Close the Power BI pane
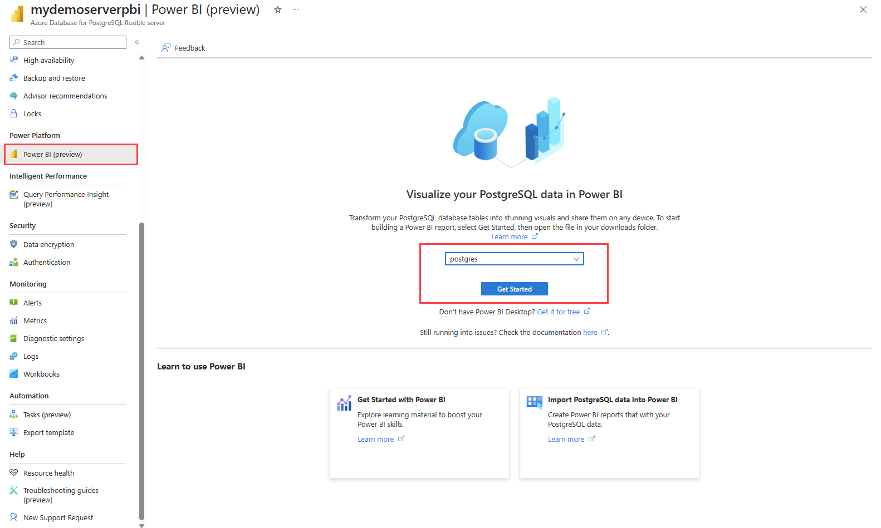Viewport: 881px width, 528px height. (863, 9)
